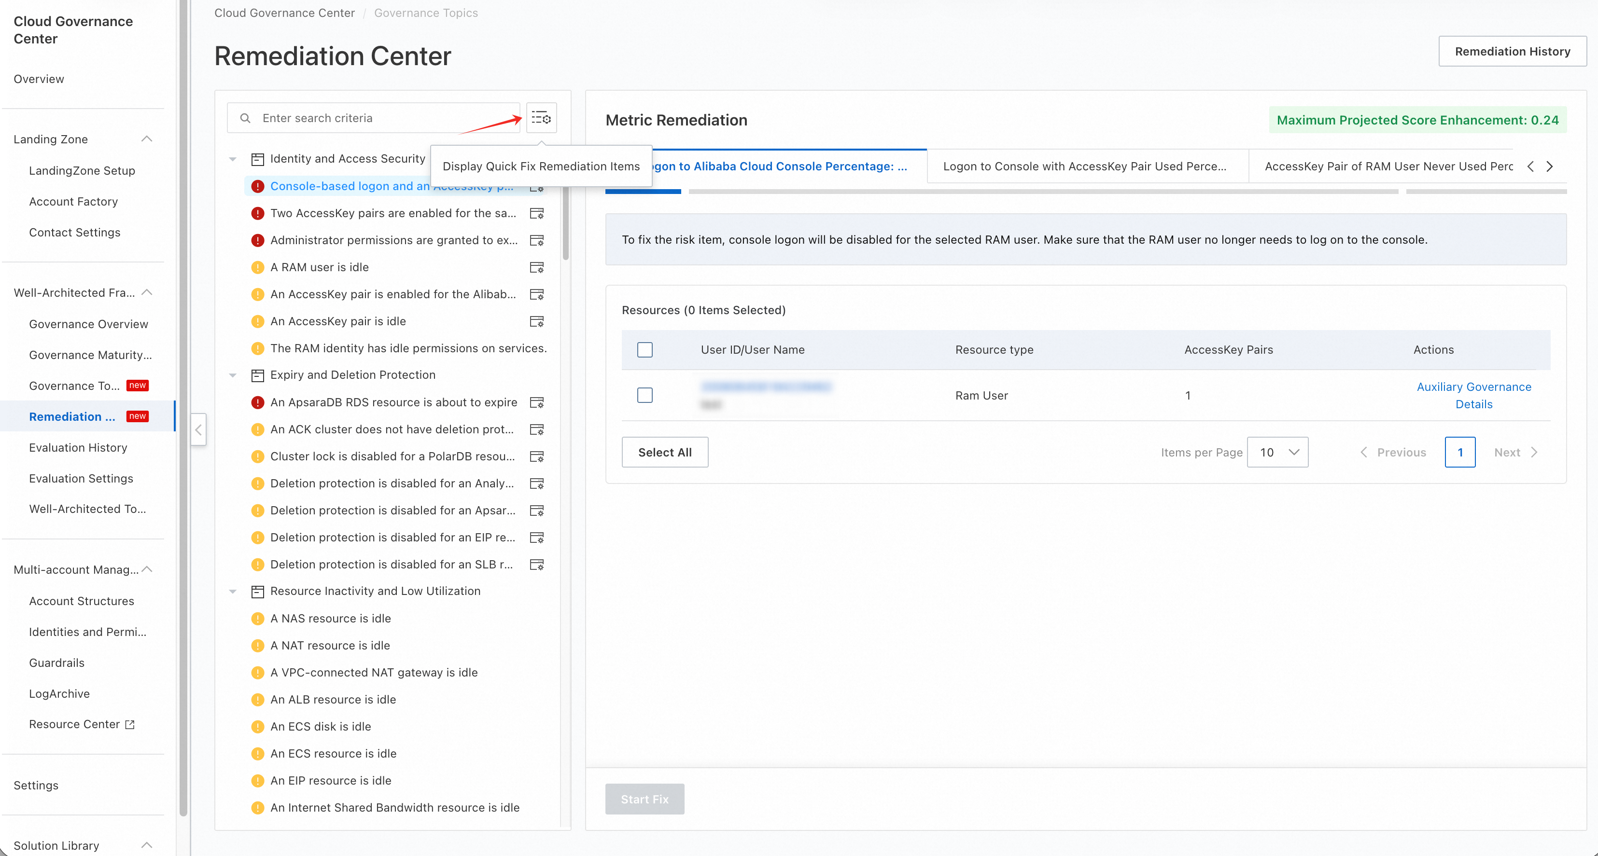Click the Display Quick Fix filter icon
Viewport: 1598px width, 856px height.
click(541, 118)
